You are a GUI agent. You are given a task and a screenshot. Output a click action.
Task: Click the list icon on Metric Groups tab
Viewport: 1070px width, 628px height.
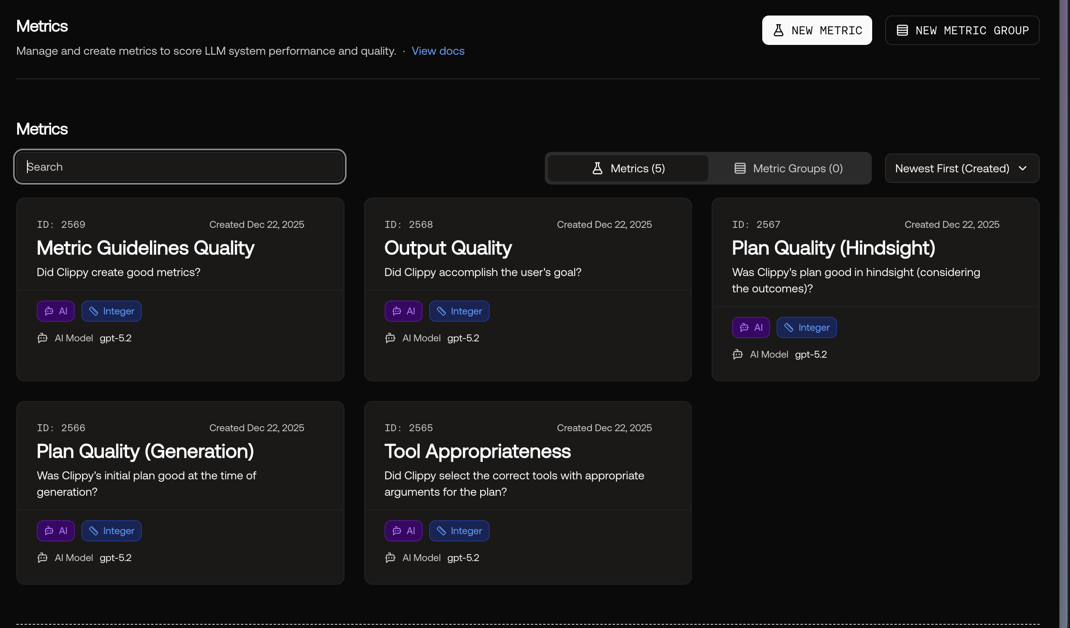[x=740, y=169]
